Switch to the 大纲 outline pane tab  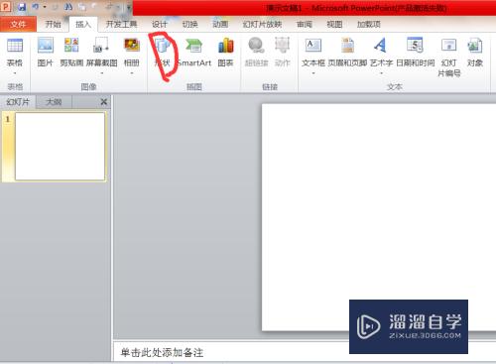[x=54, y=102]
